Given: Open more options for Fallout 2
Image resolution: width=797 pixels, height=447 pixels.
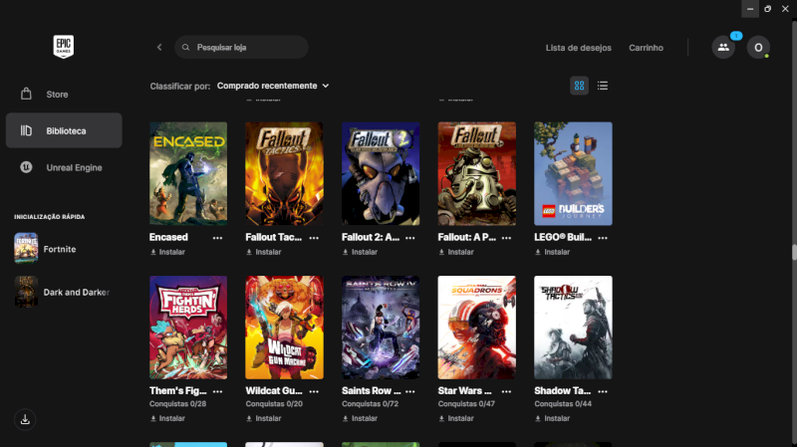Looking at the screenshot, I should [410, 238].
